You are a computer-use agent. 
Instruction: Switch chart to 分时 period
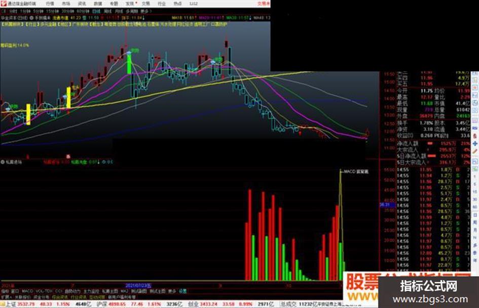tap(13, 11)
